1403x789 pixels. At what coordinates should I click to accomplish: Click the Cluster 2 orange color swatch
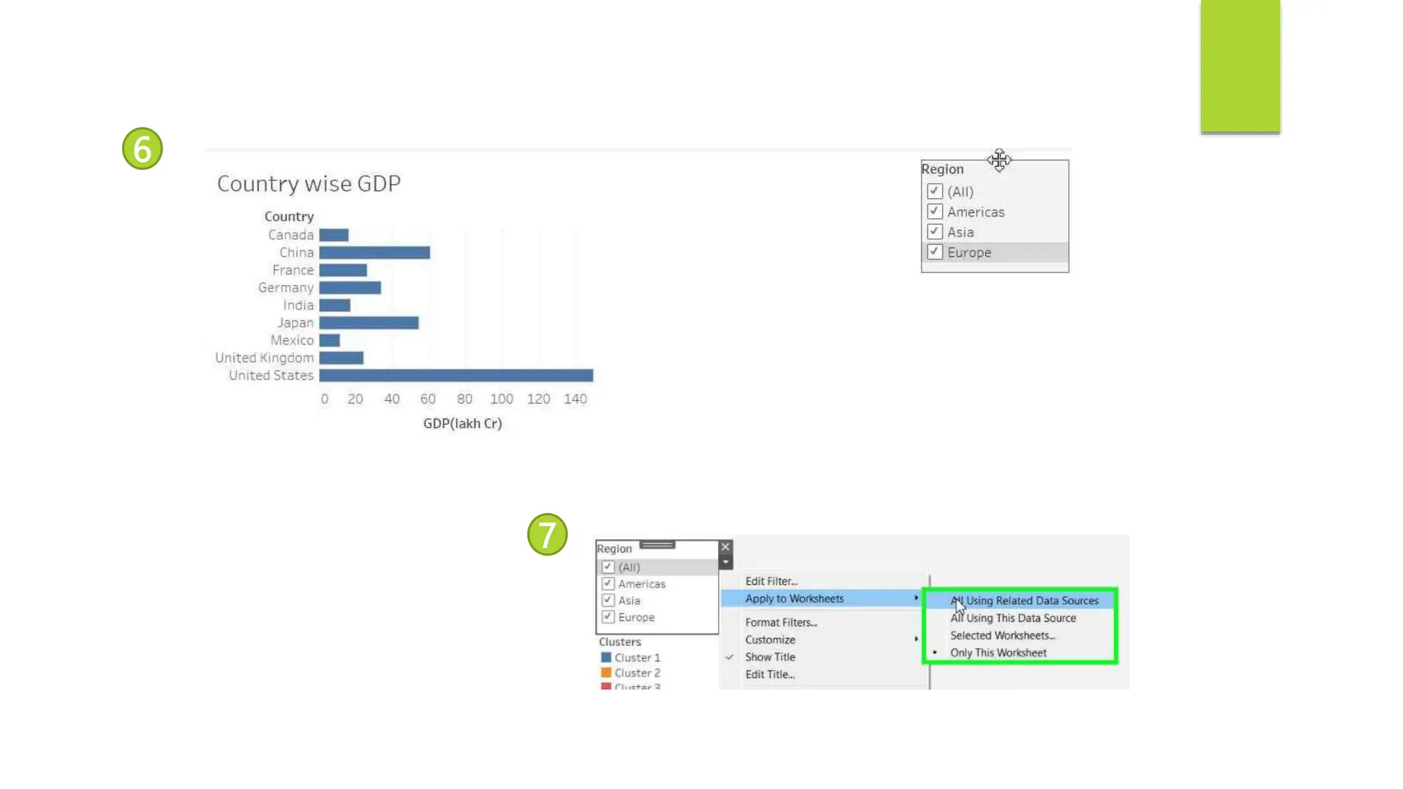606,673
